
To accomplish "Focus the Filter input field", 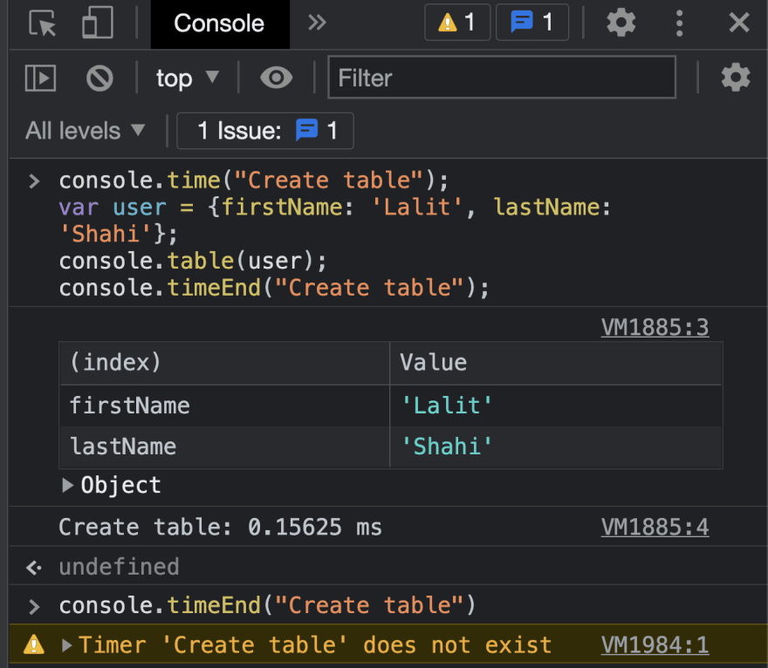I will 502,78.
